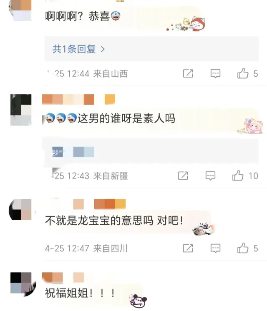Image resolution: width=267 pixels, height=311 pixels.
Task: Like the comment from 山西
Action: click(x=243, y=73)
